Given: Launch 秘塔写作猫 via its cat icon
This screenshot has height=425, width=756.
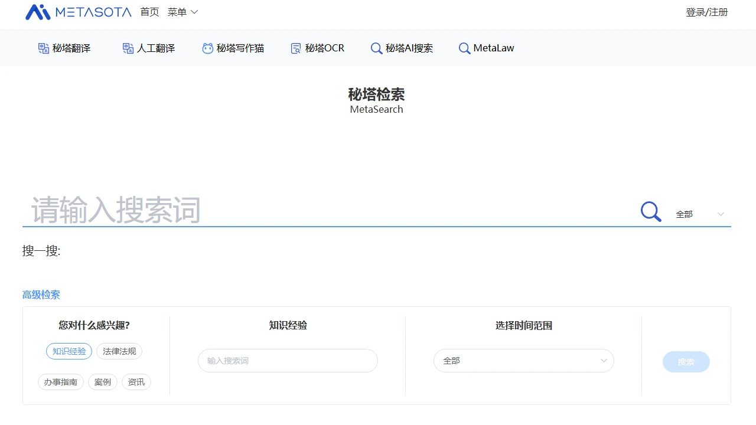Looking at the screenshot, I should [233, 48].
